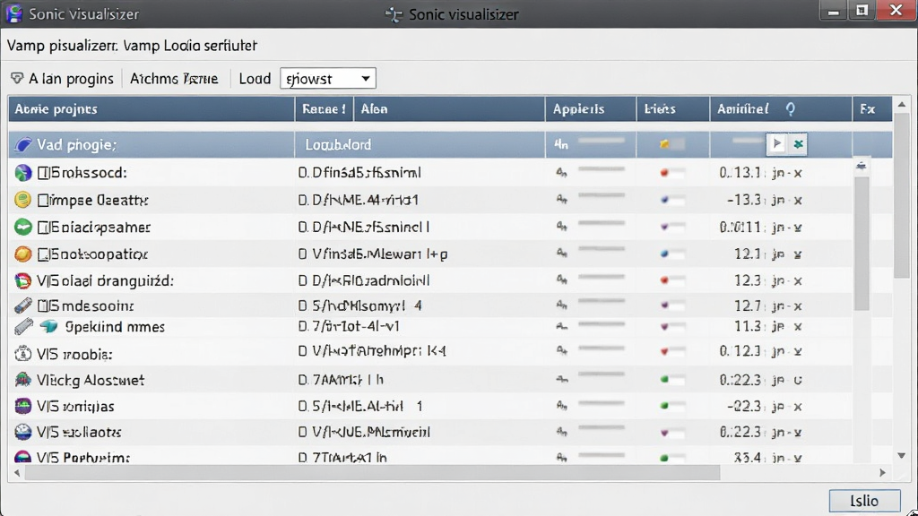Click the icon beside 'Vad phogie;' row
This screenshot has width=918, height=516.
[x=22, y=144]
